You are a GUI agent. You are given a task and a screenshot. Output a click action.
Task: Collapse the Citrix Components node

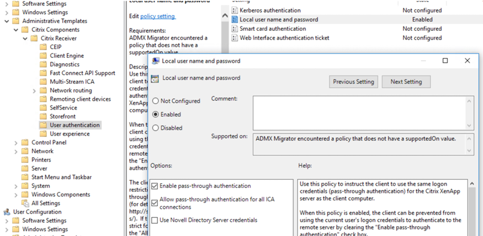[x=16, y=30]
